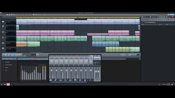The height and width of the screenshot is (98, 175).
Task: Click the My Music button
Action: [x=170, y=20]
